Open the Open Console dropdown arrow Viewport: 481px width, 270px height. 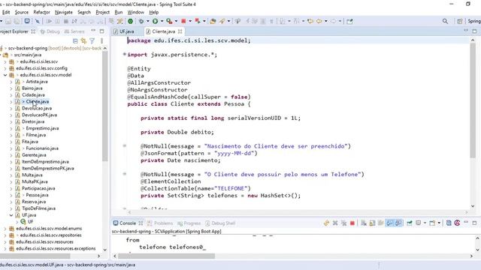click(439, 223)
